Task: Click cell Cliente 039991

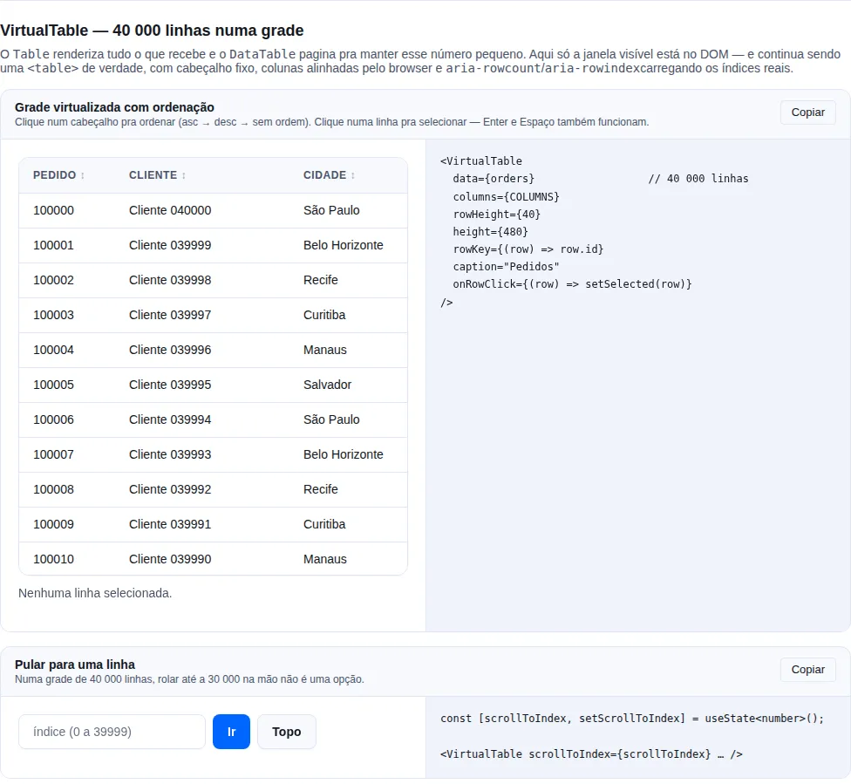Action: pos(170,524)
